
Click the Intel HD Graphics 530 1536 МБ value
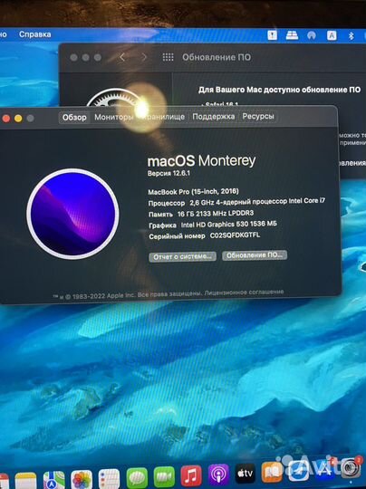[228, 225]
